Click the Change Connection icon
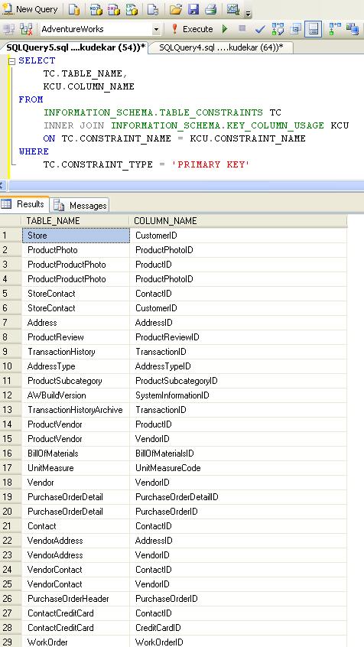The image size is (364, 647). click(x=27, y=29)
